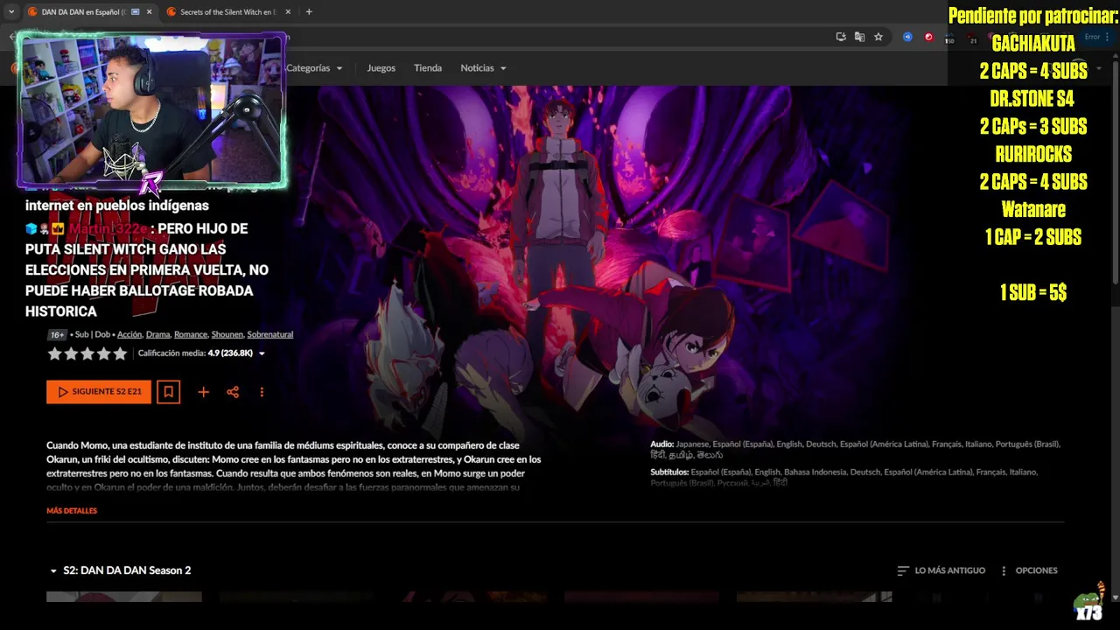Expand the S2: DAN DA DAN Season 2 selector
Screen dimensions: 1120x630
point(120,570)
